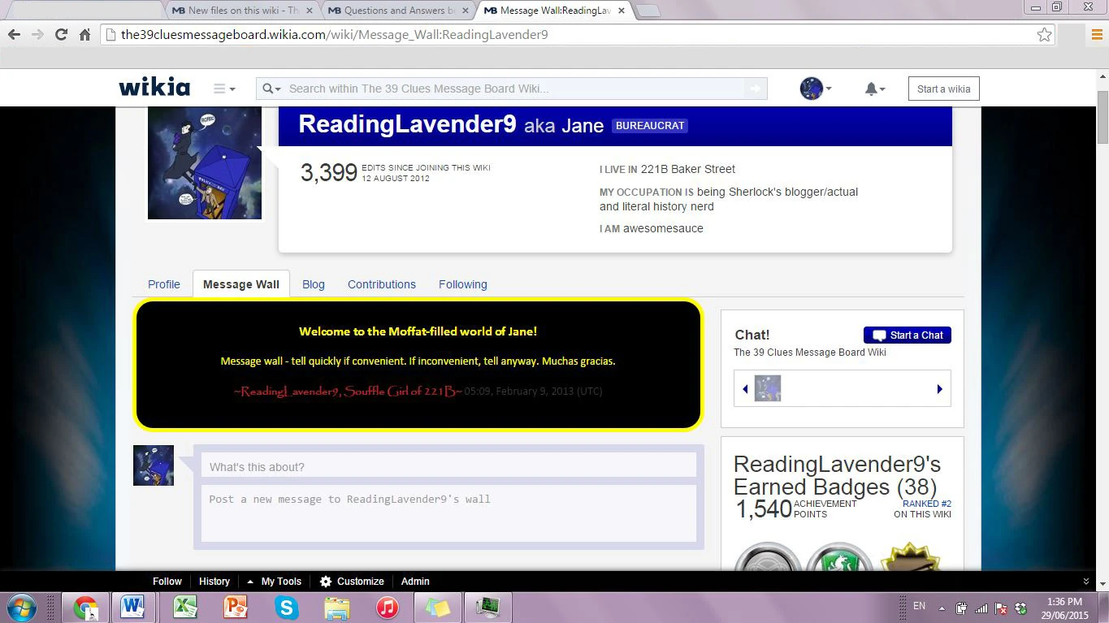This screenshot has height=623, width=1109.
Task: Bookmark this page with the star icon
Action: (x=1044, y=35)
